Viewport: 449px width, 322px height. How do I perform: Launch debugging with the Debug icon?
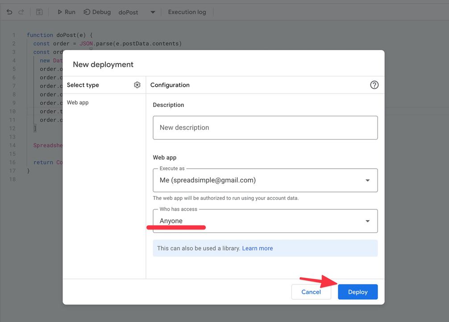(x=97, y=12)
